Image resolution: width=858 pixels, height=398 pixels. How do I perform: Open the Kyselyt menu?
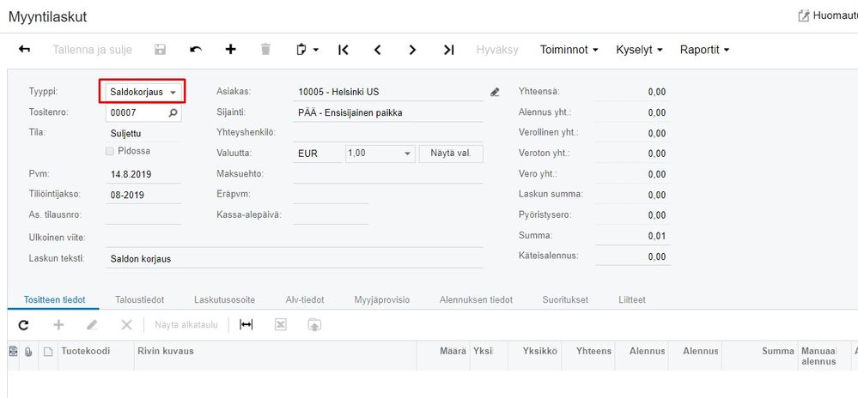tap(639, 50)
